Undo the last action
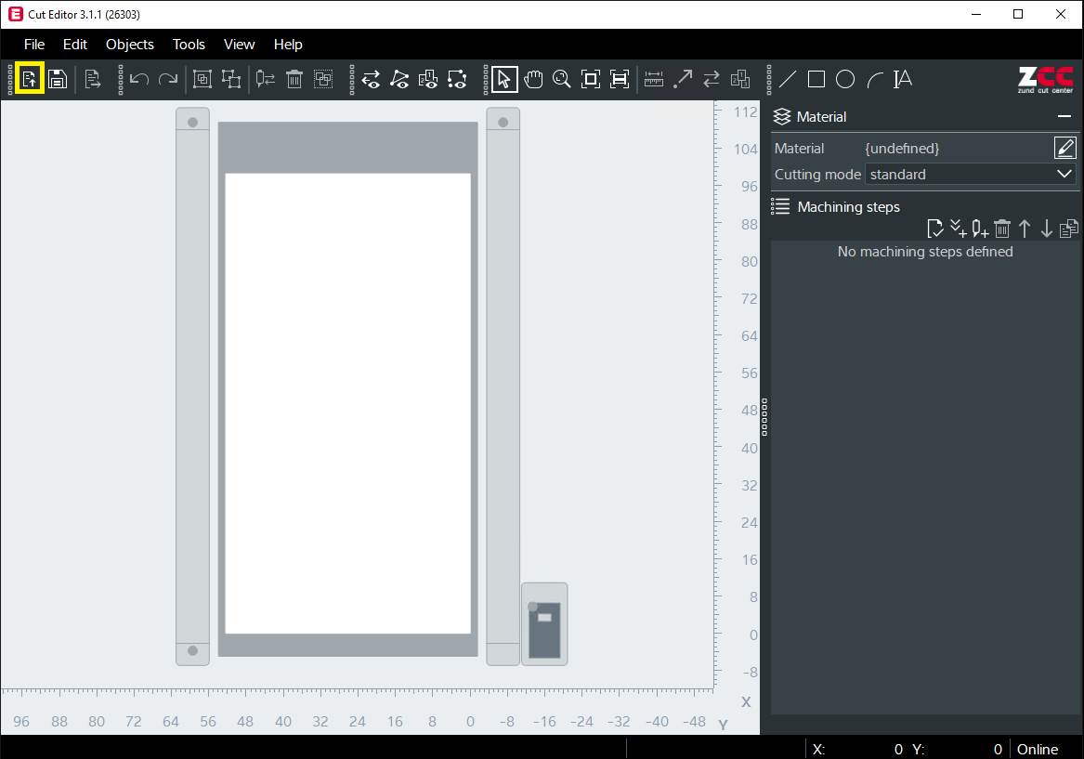This screenshot has height=759, width=1084. (x=138, y=79)
